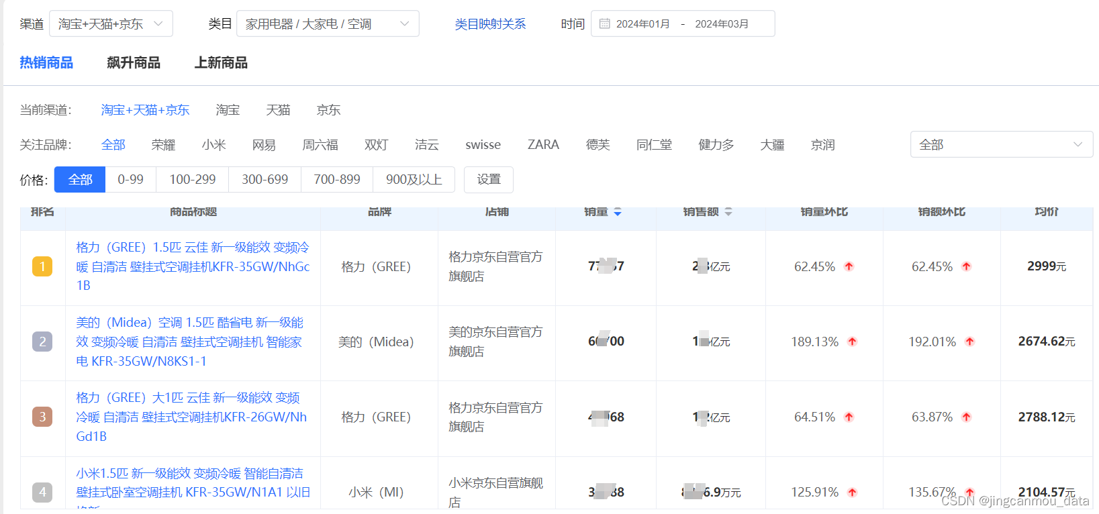This screenshot has width=1099, height=514.
Task: Filter by brand 大疆
Action: click(772, 144)
